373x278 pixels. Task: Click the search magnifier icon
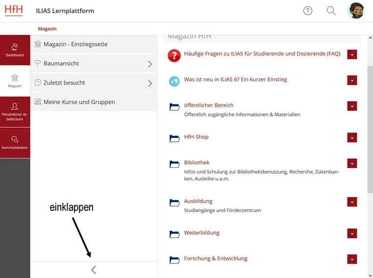(x=331, y=11)
